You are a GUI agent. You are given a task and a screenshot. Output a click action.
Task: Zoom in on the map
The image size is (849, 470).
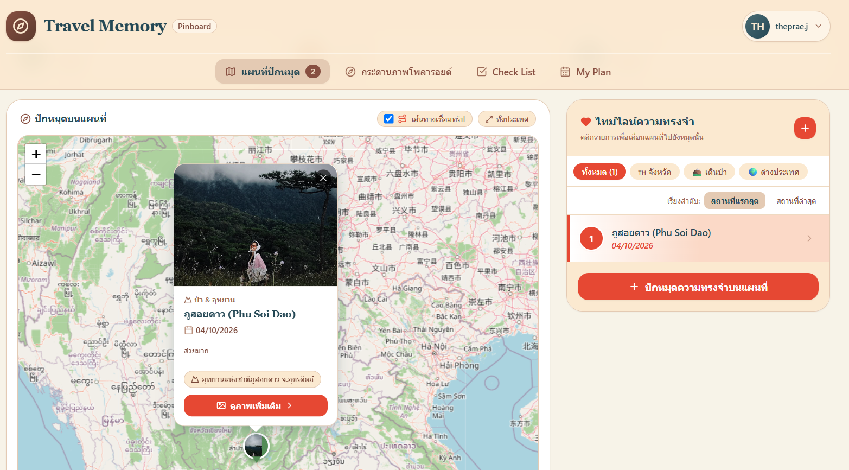tap(36, 154)
